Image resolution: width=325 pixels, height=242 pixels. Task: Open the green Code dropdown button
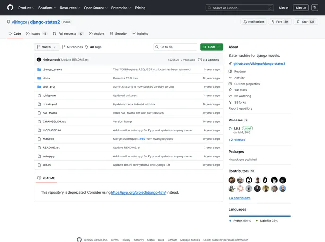click(x=212, y=47)
